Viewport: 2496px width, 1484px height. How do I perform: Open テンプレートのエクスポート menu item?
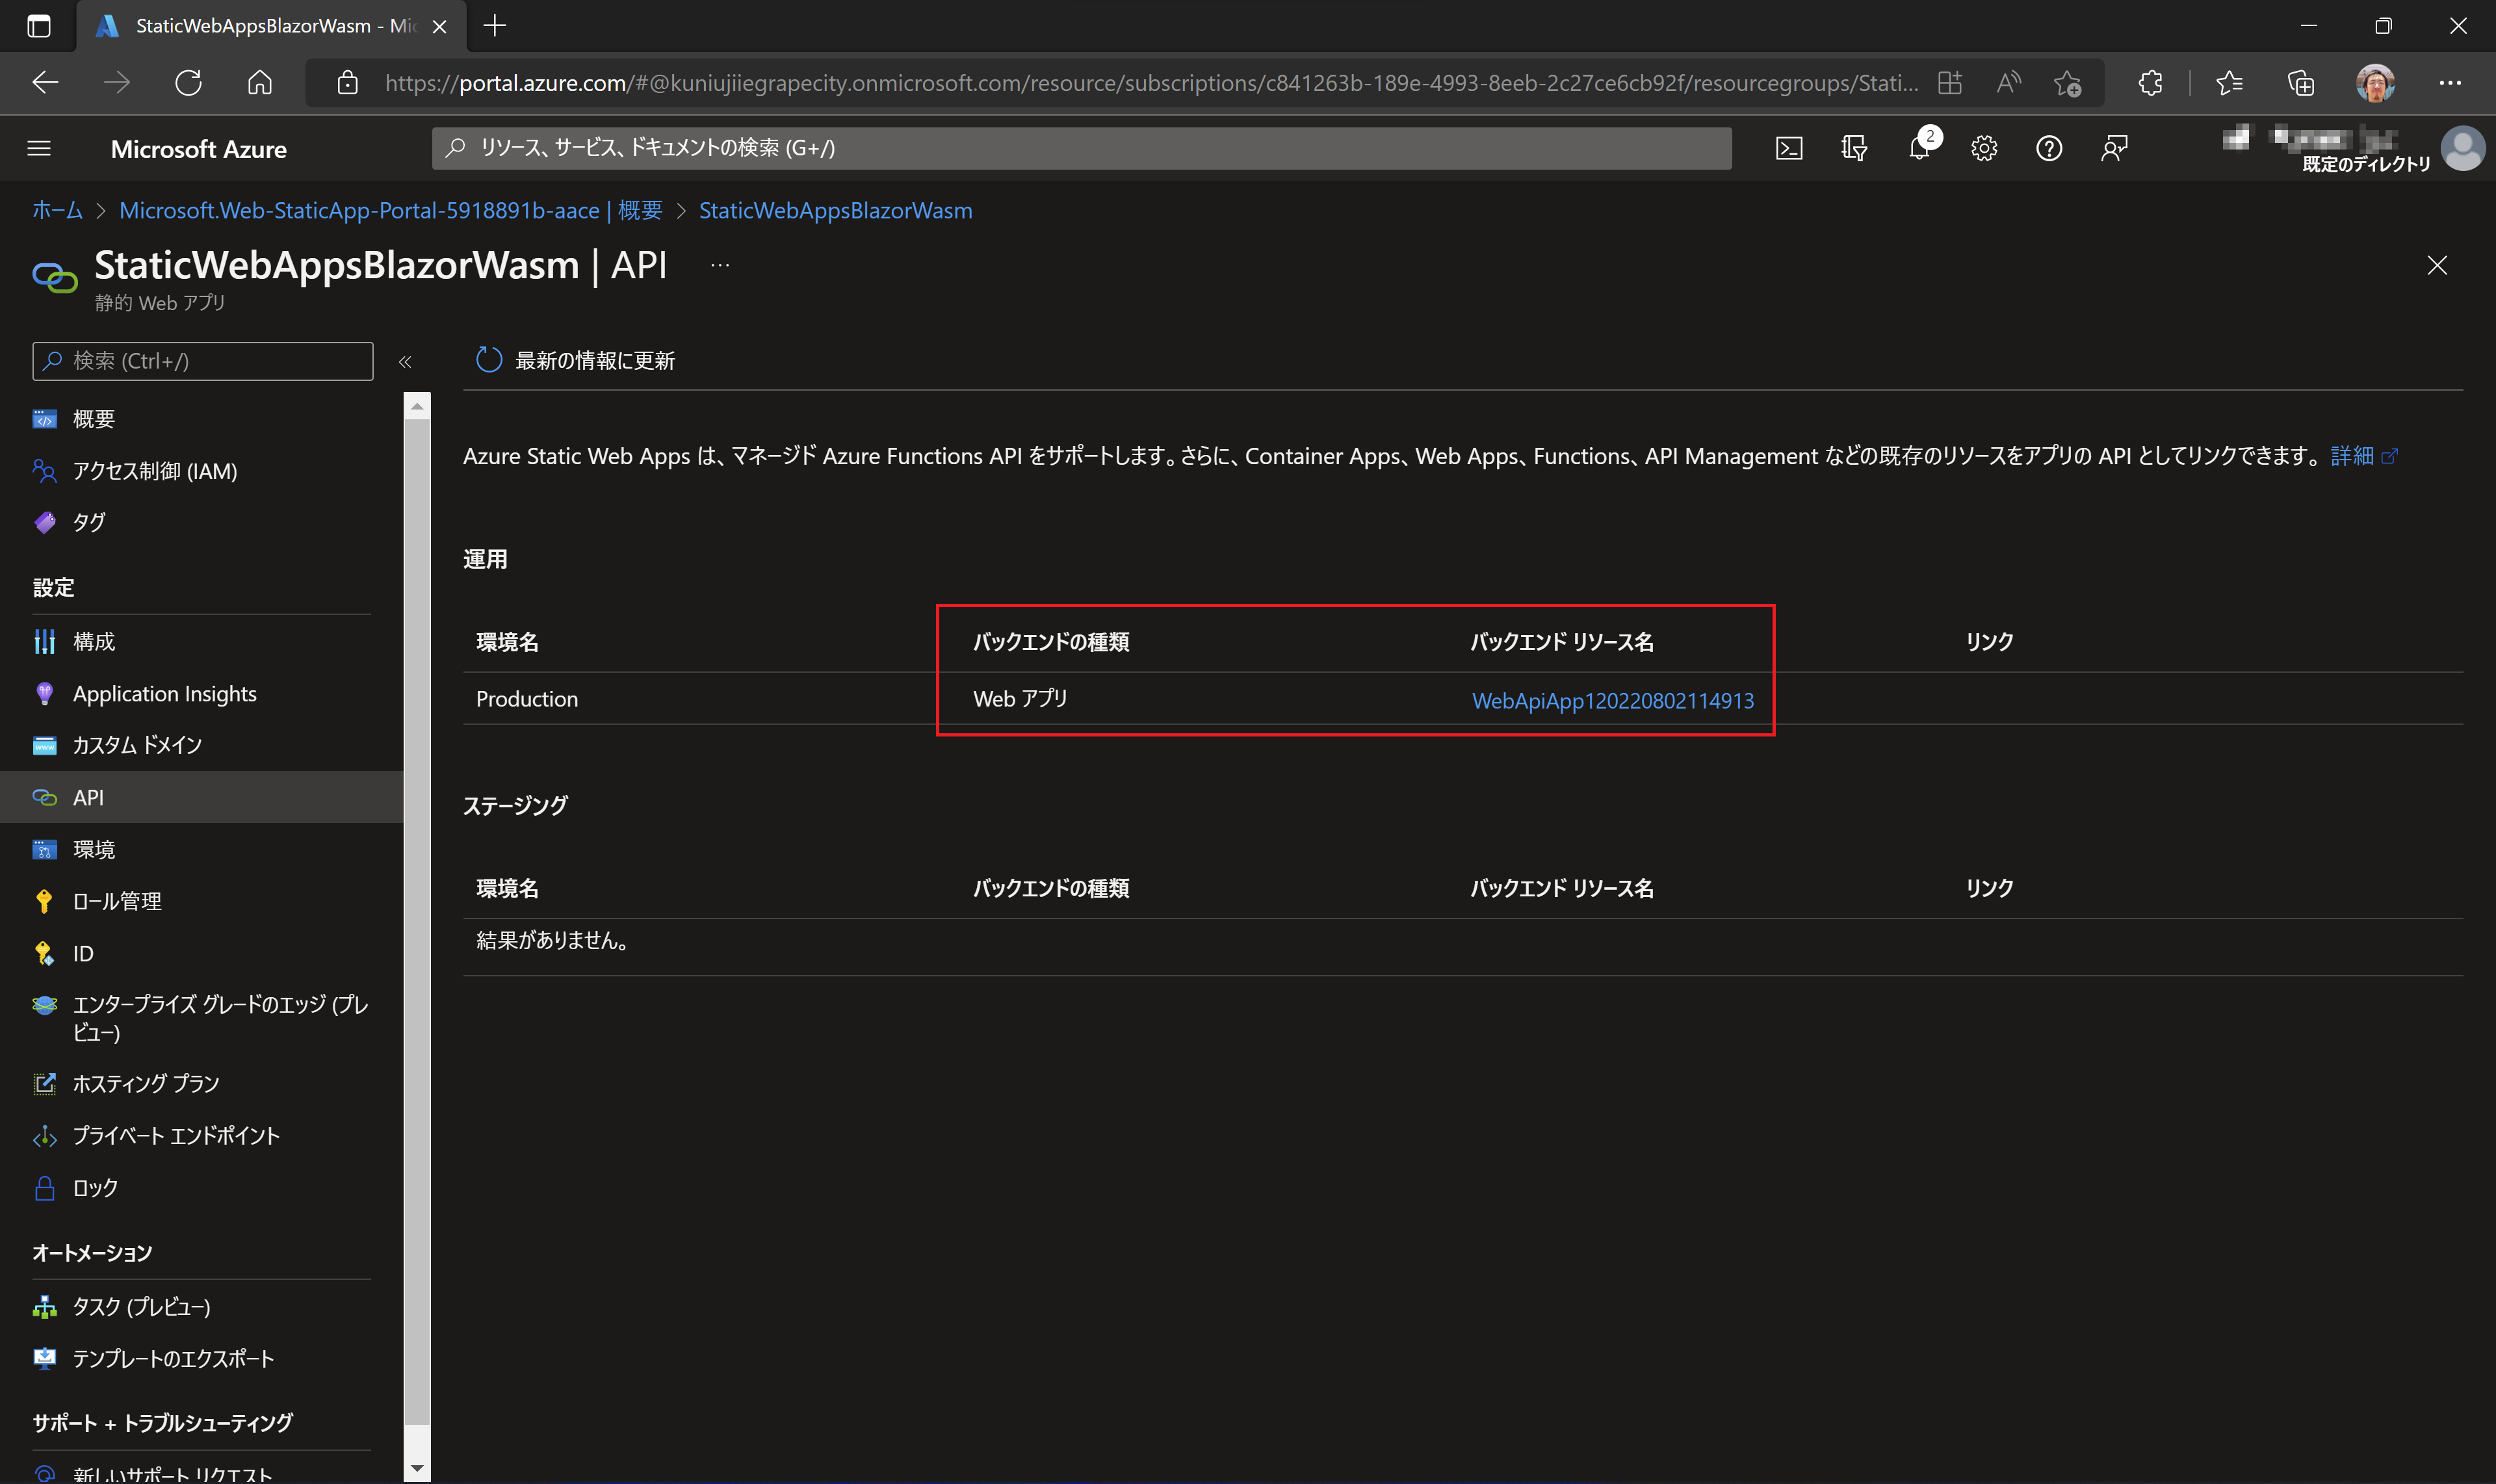tap(173, 1358)
